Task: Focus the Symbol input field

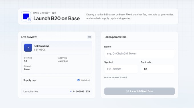Action: (x=121, y=69)
